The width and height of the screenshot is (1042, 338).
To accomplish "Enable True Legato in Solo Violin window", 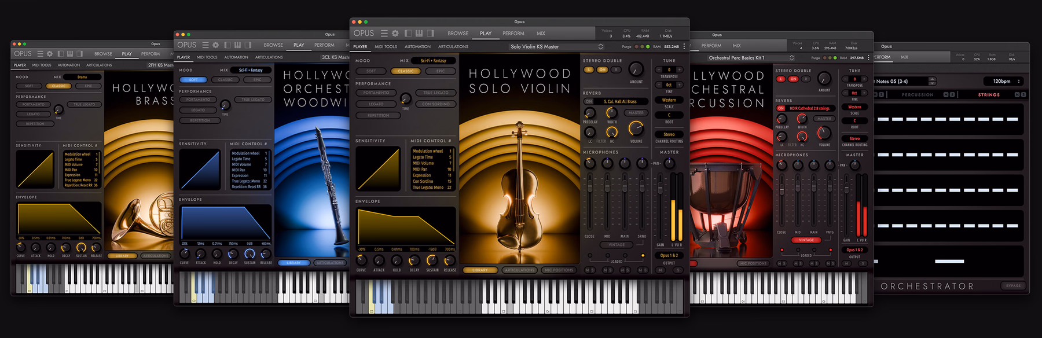I will tap(436, 93).
